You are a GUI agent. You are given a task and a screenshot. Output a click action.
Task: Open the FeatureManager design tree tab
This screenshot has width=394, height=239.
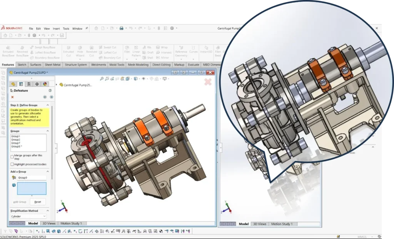point(13,84)
